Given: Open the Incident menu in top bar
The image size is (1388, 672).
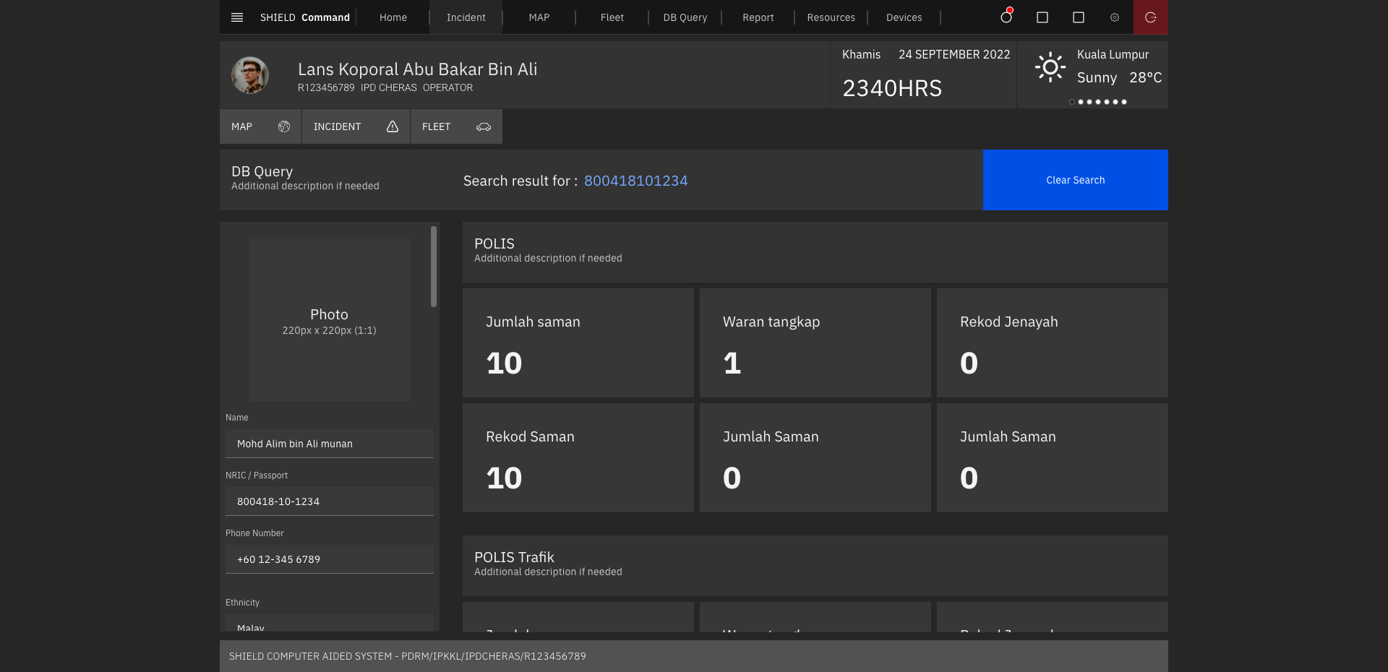Looking at the screenshot, I should [x=466, y=17].
